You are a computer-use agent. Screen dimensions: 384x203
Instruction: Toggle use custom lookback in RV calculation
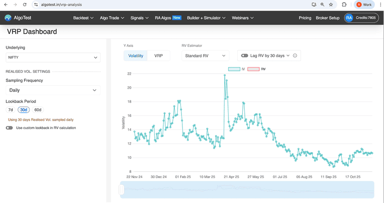point(10,128)
